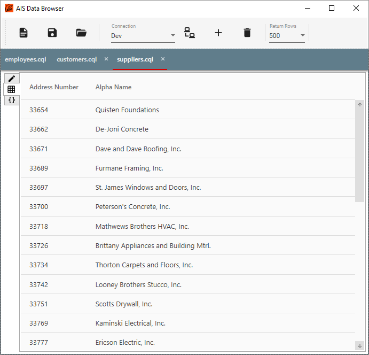The image size is (369, 355).
Task: Click the plus add connection icon
Action: (218, 33)
